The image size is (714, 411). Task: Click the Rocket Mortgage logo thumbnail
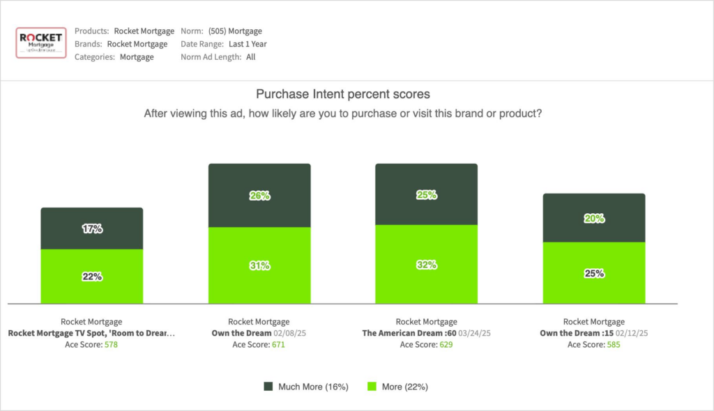pos(41,43)
